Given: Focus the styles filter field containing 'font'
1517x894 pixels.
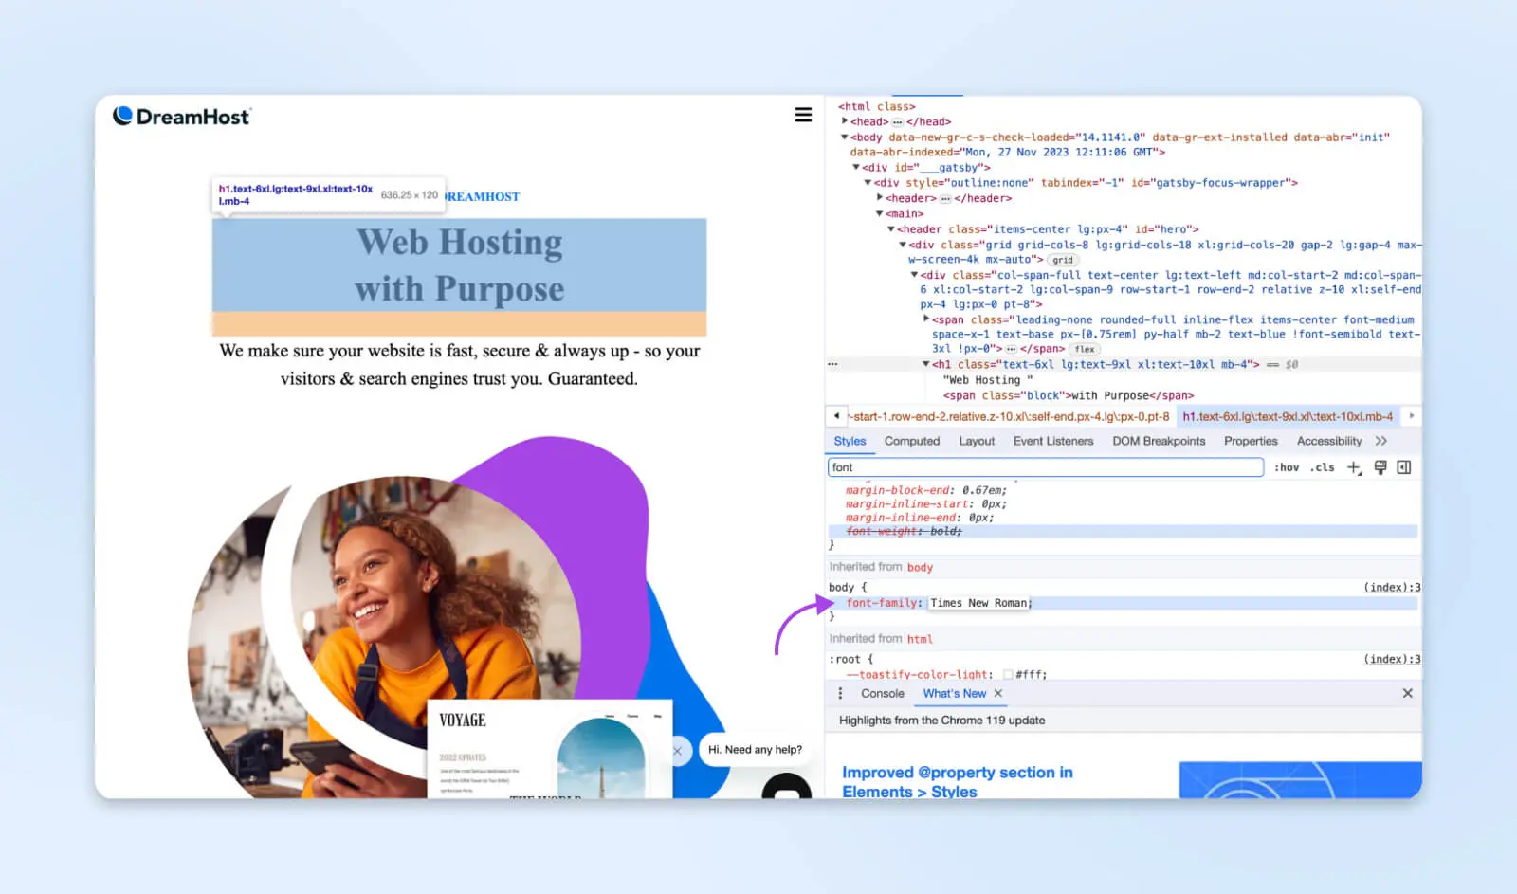Looking at the screenshot, I should pos(1046,467).
